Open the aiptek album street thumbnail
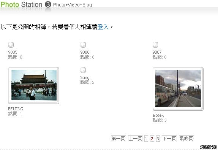 [178, 89]
